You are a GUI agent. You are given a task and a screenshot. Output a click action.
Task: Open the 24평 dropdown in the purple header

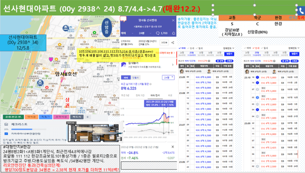point(145,33)
